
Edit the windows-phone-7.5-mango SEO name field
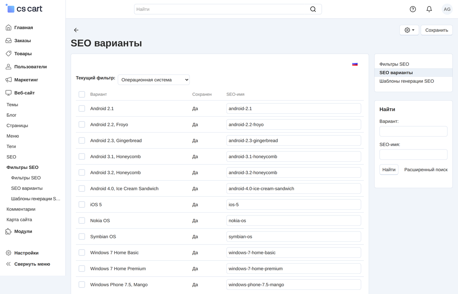click(x=294, y=285)
